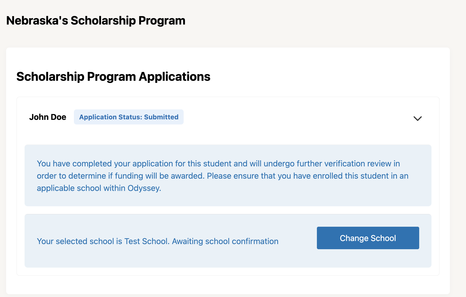466x297 pixels.
Task: Click the Scholarship Program Applications heading
Action: [x=113, y=77]
